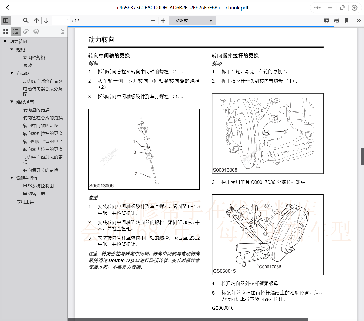
Task: Expand more toolbar tools with double chevron
Action: [358, 20]
